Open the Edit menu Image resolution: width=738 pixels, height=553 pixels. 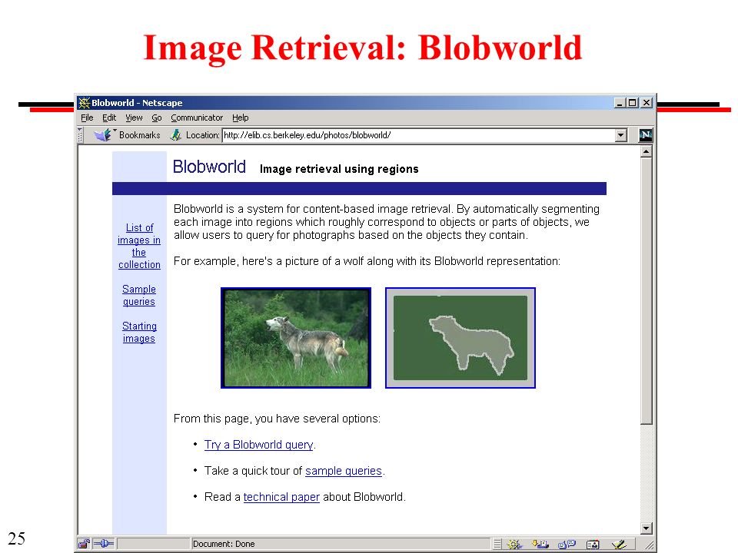(x=109, y=118)
